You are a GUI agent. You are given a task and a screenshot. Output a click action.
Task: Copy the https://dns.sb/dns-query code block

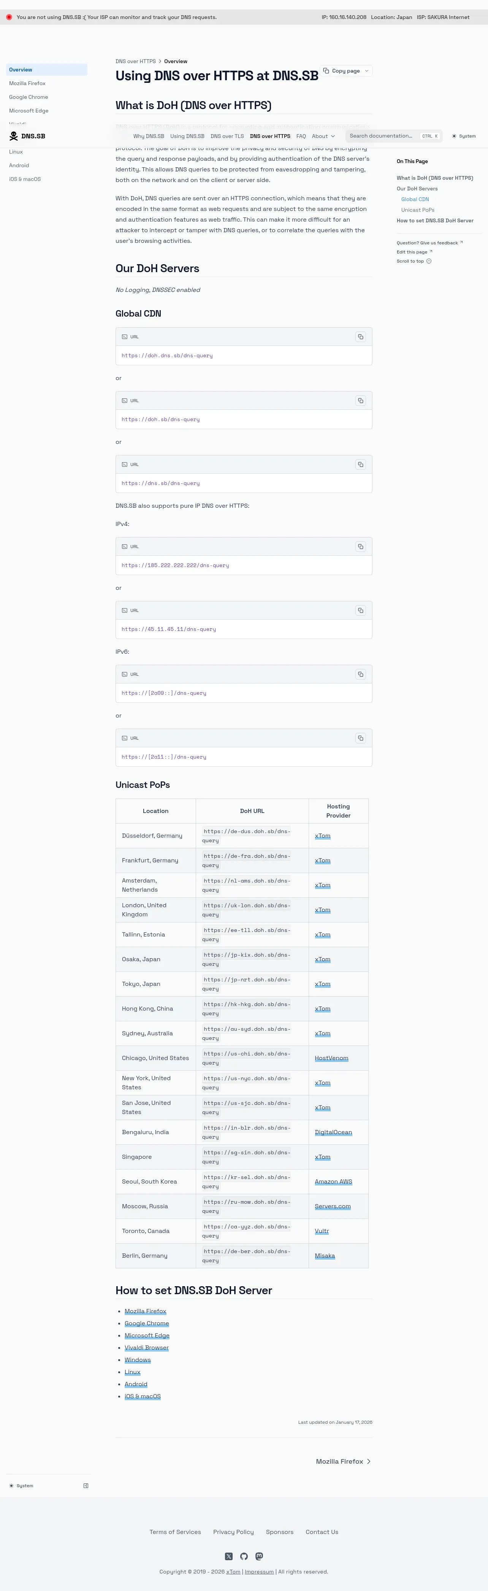[x=360, y=464]
